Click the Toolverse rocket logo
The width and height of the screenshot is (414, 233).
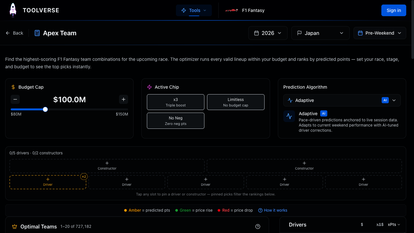pos(13,10)
